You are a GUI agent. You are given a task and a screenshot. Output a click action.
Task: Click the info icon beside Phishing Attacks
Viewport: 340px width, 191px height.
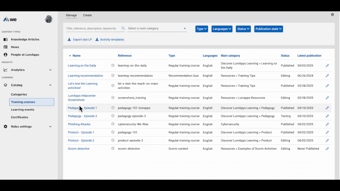click(x=113, y=124)
